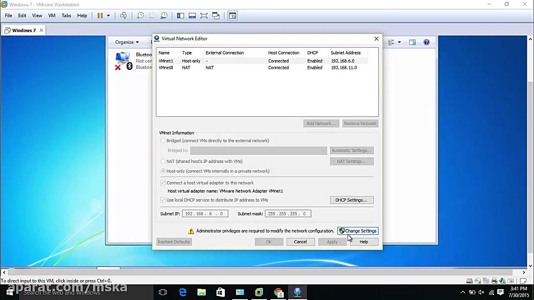534x300 pixels.
Task: Open Task View in the taskbar
Action: tap(163, 292)
